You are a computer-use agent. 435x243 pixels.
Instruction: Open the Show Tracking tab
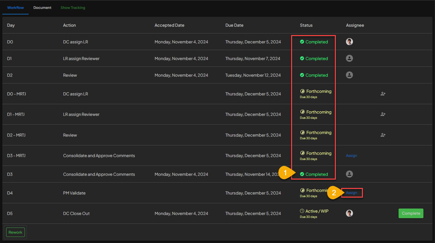pyautogui.click(x=73, y=8)
